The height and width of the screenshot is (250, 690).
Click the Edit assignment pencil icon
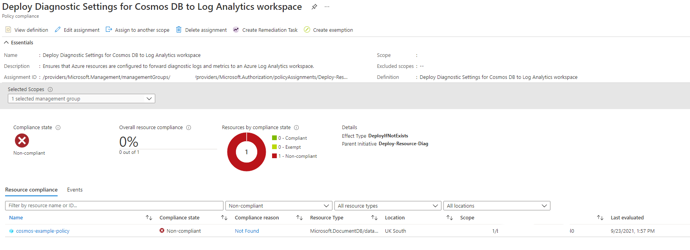[58, 30]
